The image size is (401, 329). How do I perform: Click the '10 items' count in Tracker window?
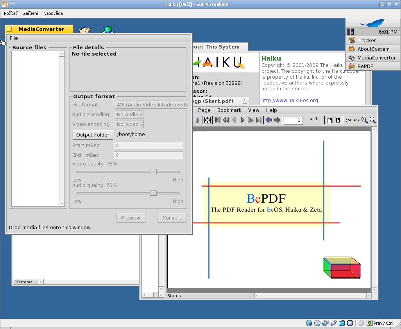[24, 282]
